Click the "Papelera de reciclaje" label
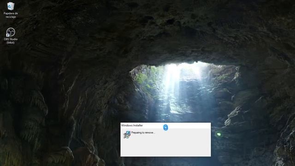The width and height of the screenshot is (295, 166). [11, 15]
